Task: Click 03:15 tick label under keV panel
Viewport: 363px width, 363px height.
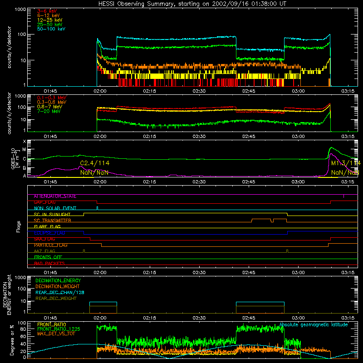Action: click(348, 91)
